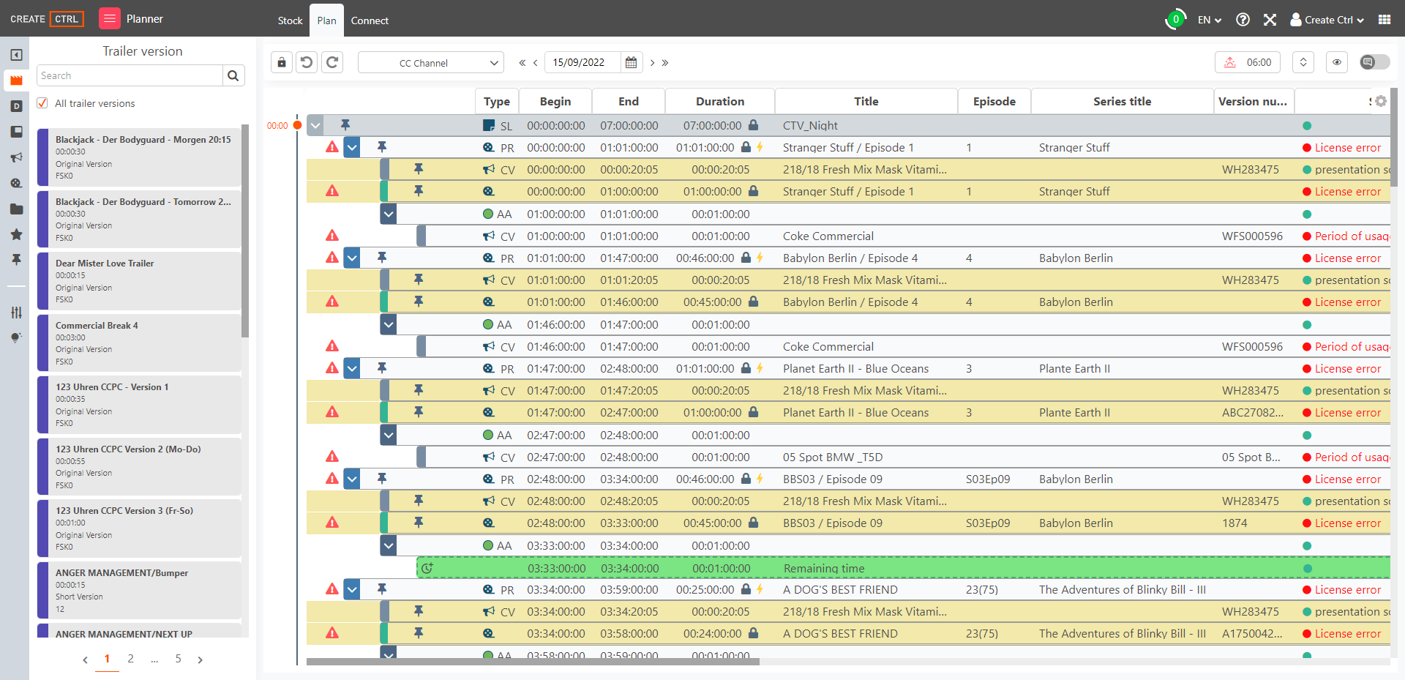Viewport: 1405px width, 680px height.
Task: Open the film reel sidebar icon
Action: pyautogui.click(x=16, y=183)
